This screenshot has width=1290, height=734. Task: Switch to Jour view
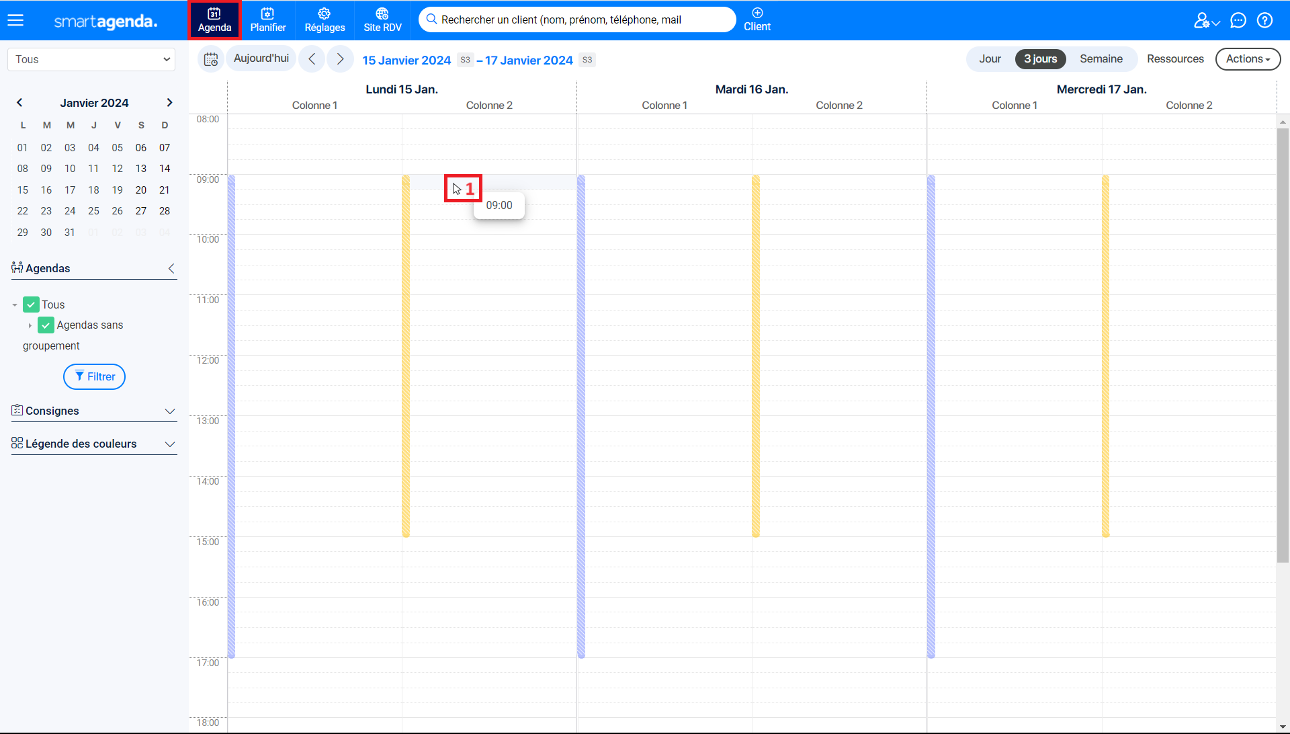990,59
